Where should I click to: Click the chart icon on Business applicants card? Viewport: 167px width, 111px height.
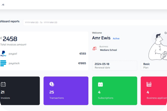coord(149,84)
